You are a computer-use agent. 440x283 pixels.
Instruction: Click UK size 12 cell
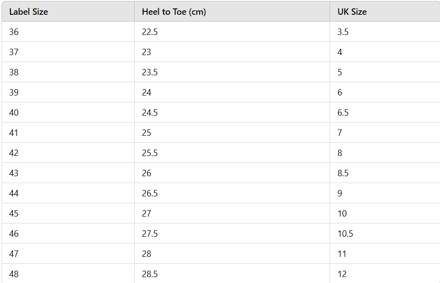pos(342,274)
